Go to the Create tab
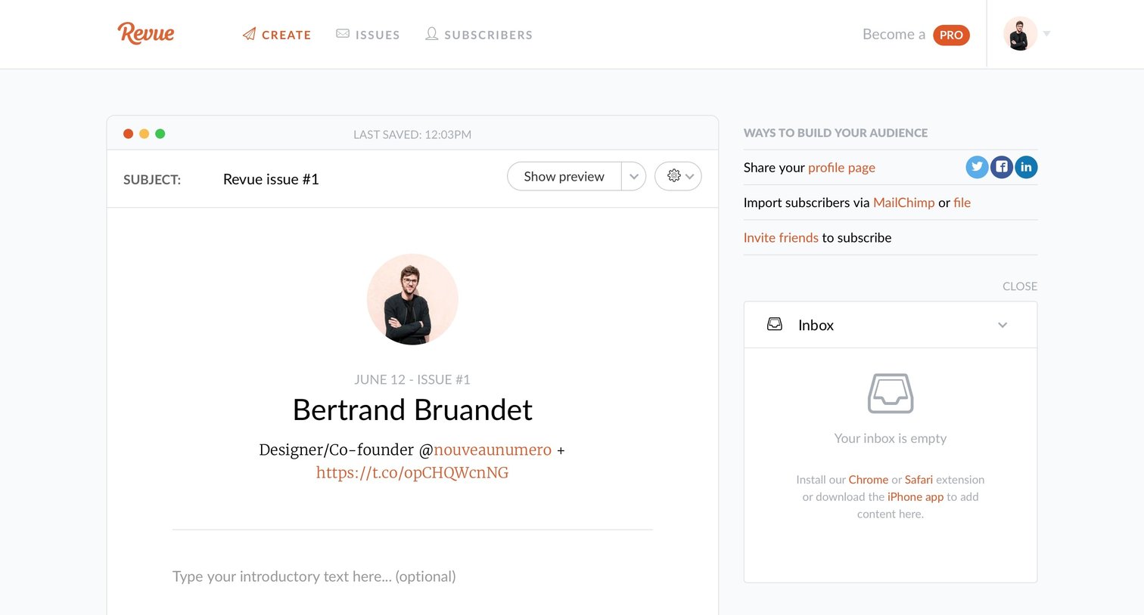This screenshot has width=1144, height=615. pyautogui.click(x=277, y=35)
